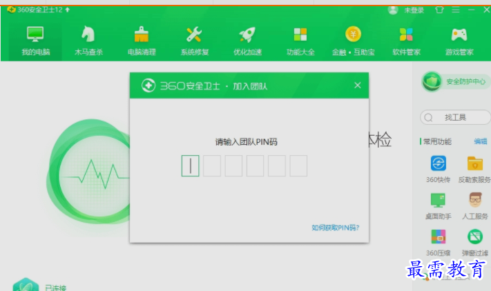Click the first PIN code box

pyautogui.click(x=190, y=165)
